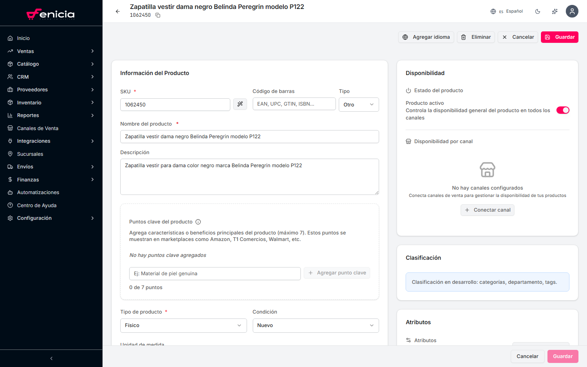This screenshot has width=587, height=367.
Task: Click the sparkles icon in top bar
Action: click(555, 11)
